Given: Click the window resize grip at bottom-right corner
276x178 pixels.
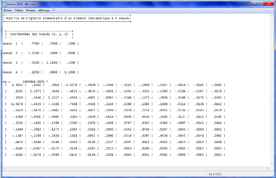Looking at the screenshot, I should click(273, 175).
